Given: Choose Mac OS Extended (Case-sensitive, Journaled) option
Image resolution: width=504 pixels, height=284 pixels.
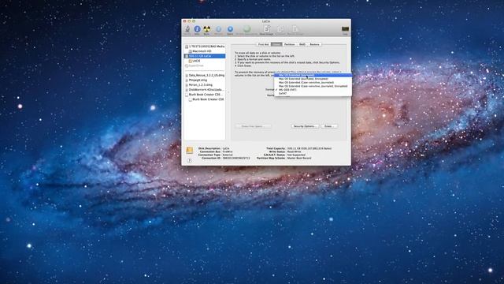Looking at the screenshot, I should (313, 82).
